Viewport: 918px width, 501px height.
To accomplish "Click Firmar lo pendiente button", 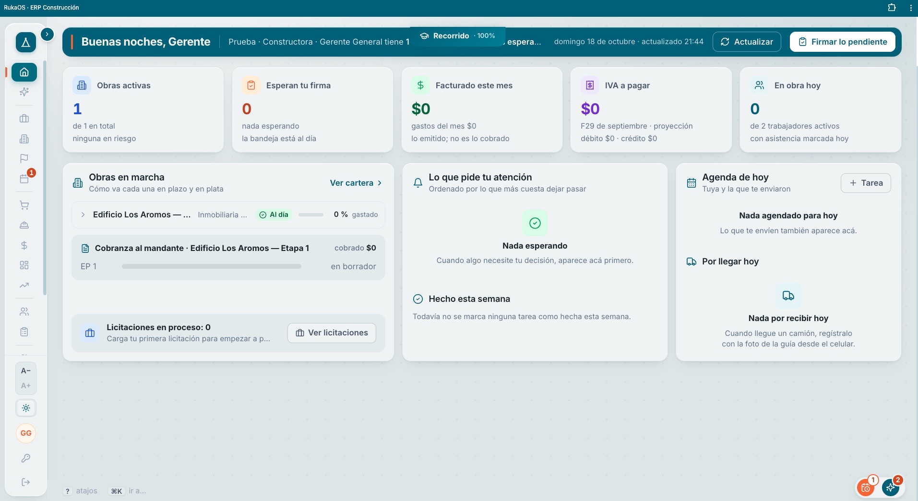I will (x=843, y=42).
